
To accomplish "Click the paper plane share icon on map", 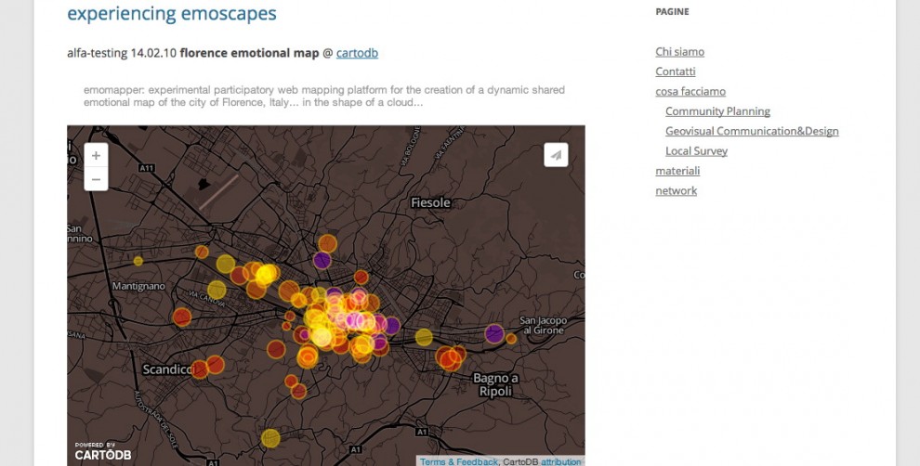I will click(x=556, y=155).
